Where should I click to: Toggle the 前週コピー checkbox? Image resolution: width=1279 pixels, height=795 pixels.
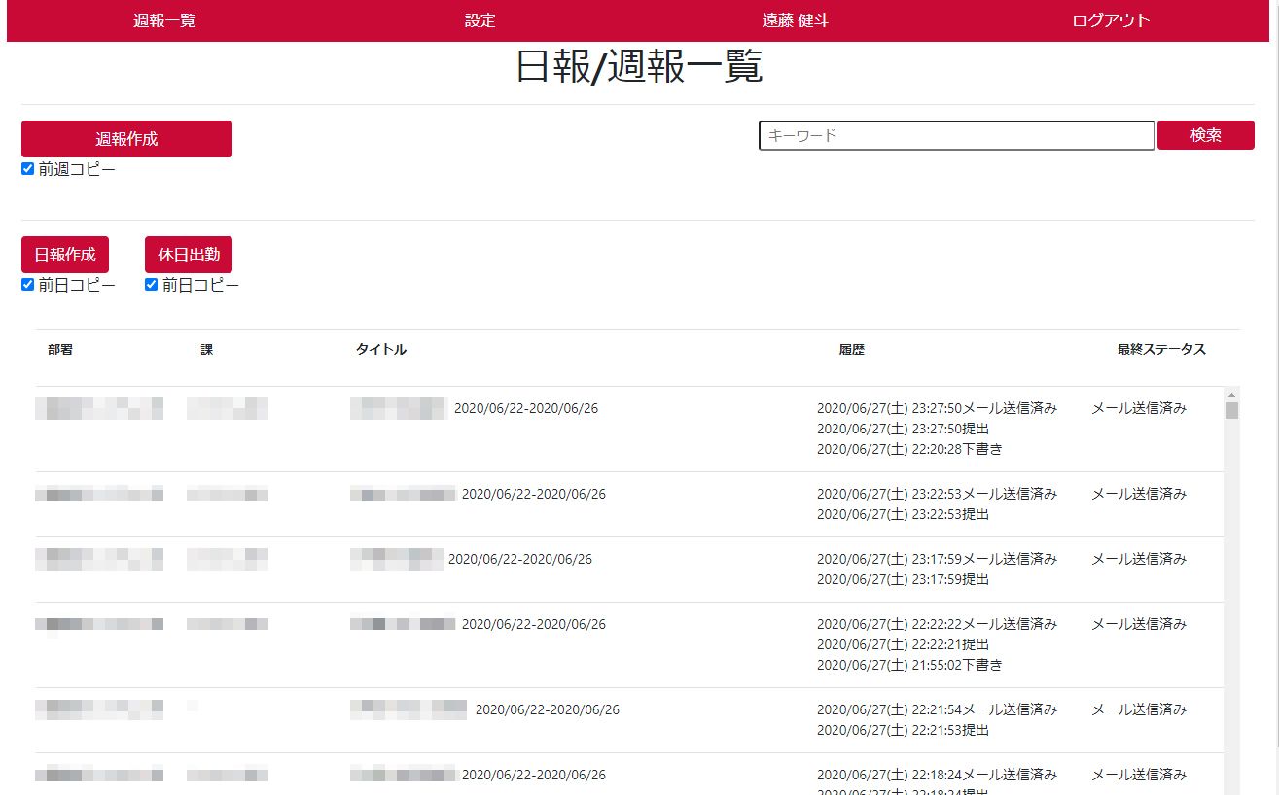pyautogui.click(x=28, y=169)
